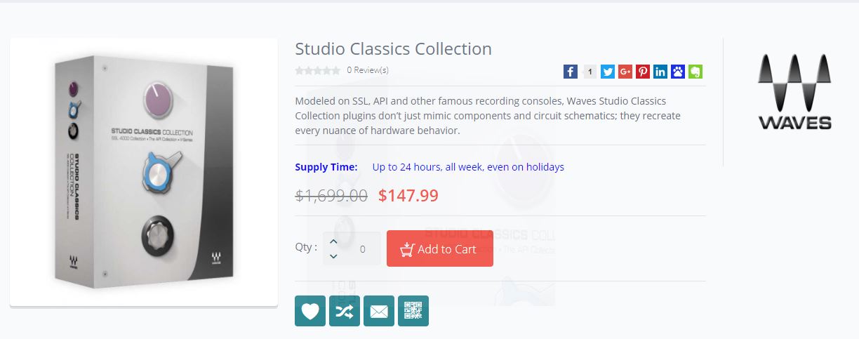Click the star rating row
Image resolution: width=859 pixels, height=339 pixels.
click(x=317, y=70)
